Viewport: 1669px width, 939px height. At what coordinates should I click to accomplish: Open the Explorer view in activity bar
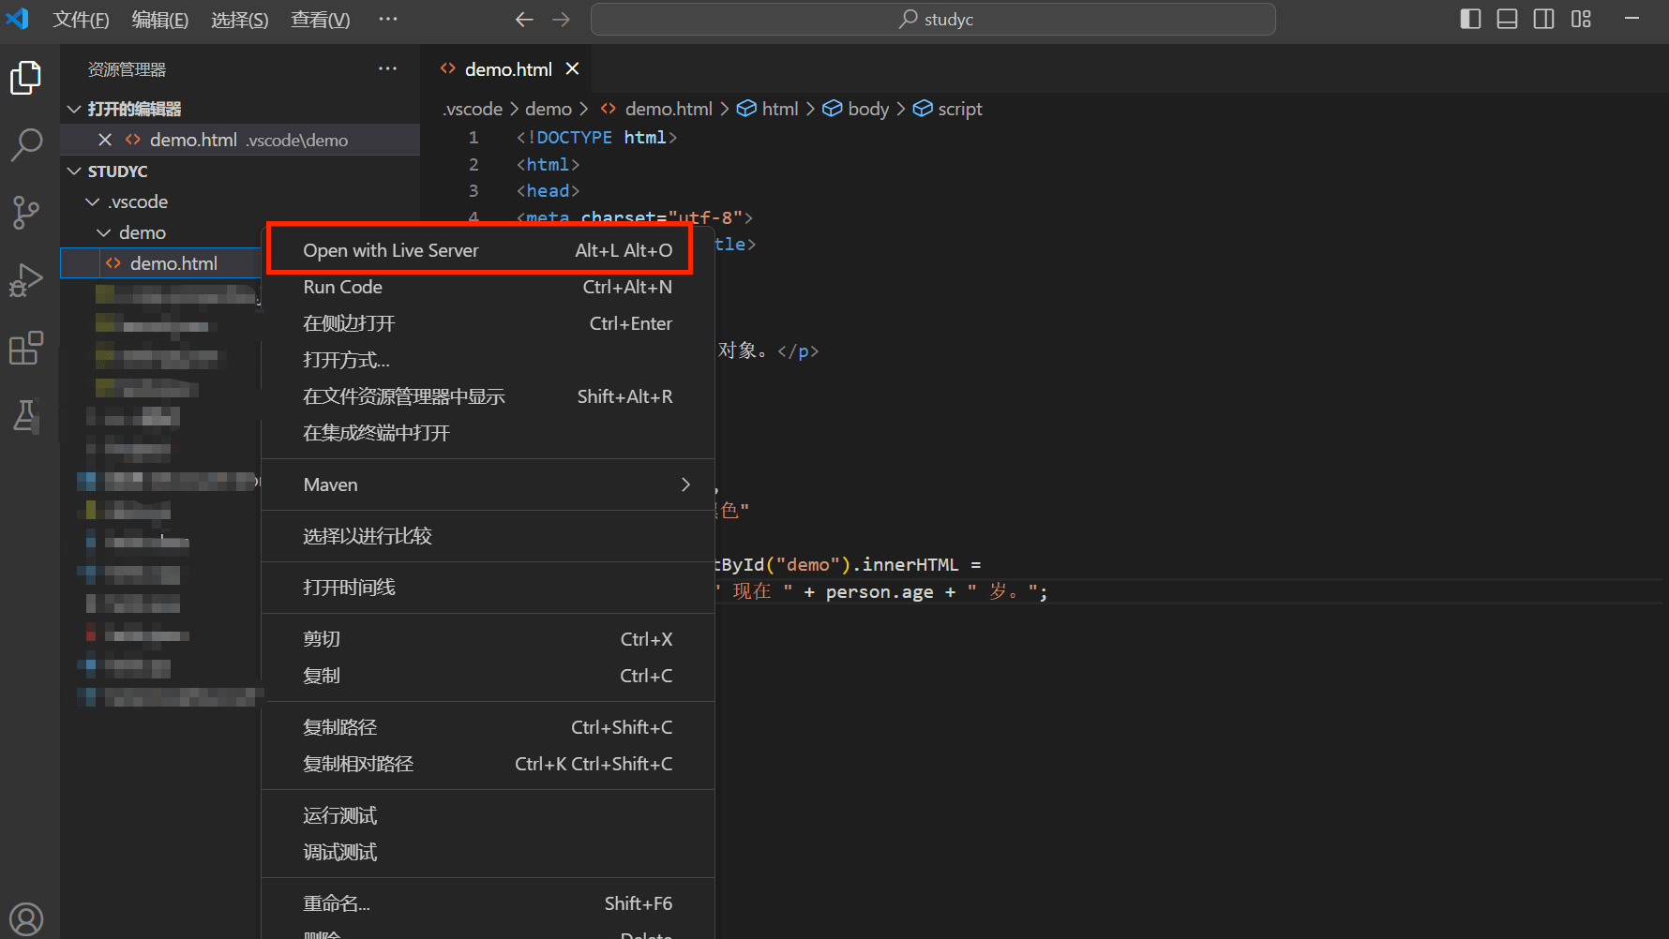click(x=26, y=78)
